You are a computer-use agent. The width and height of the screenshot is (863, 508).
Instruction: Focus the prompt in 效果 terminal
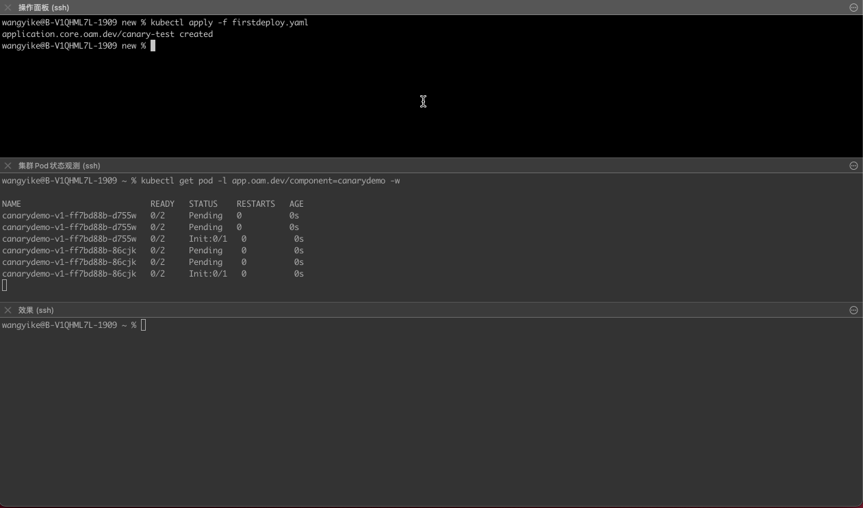(x=144, y=325)
